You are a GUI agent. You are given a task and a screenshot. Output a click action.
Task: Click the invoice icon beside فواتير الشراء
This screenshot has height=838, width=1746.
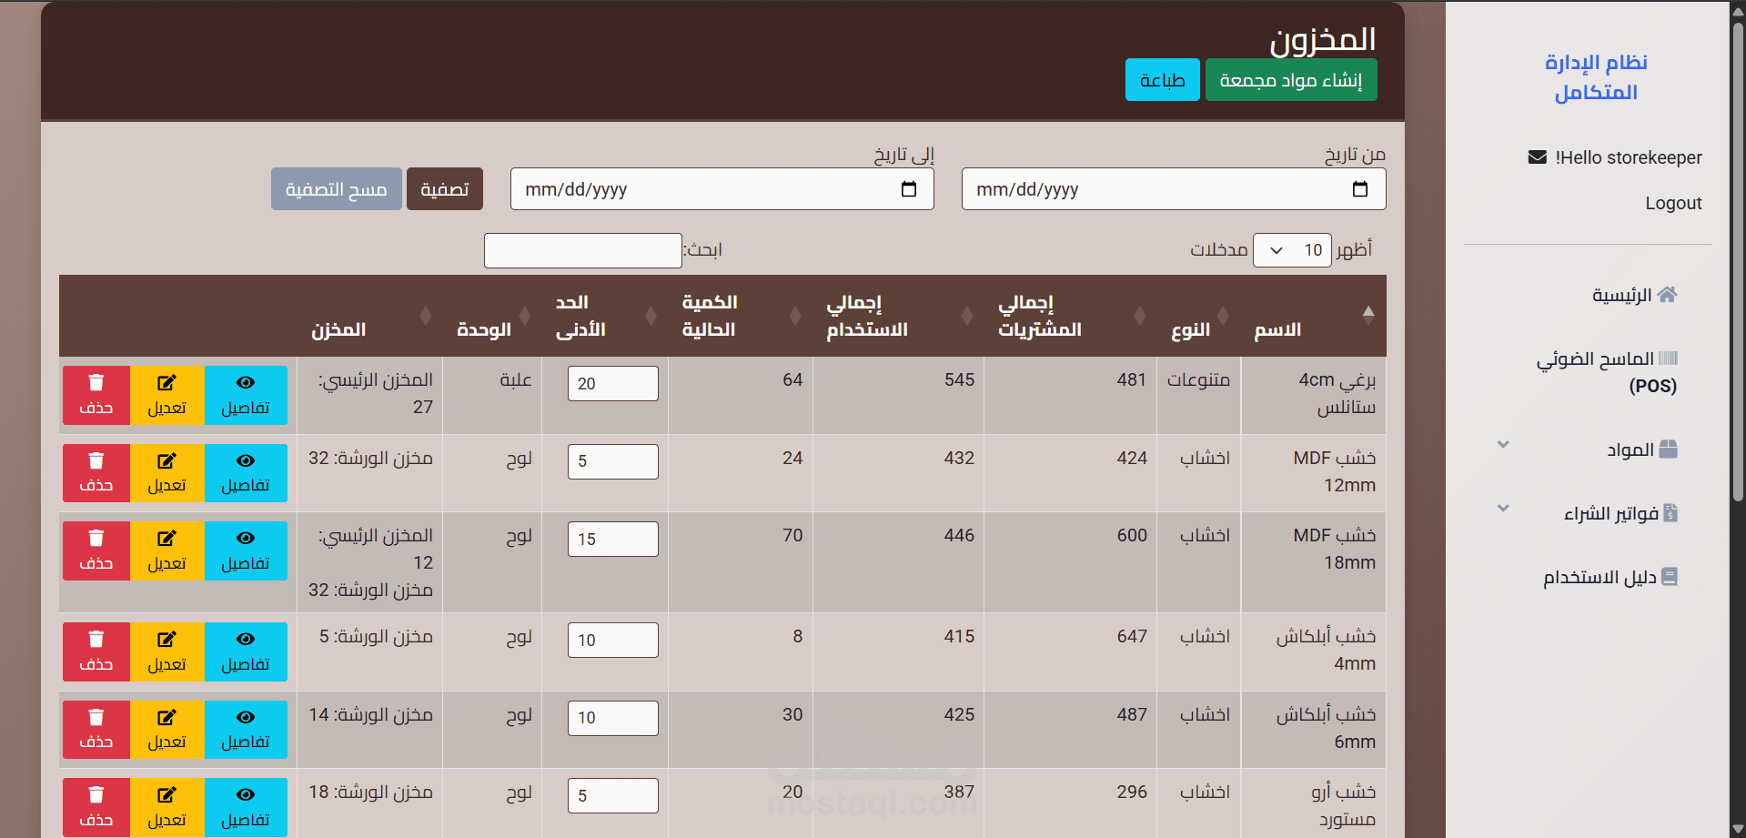click(1670, 513)
